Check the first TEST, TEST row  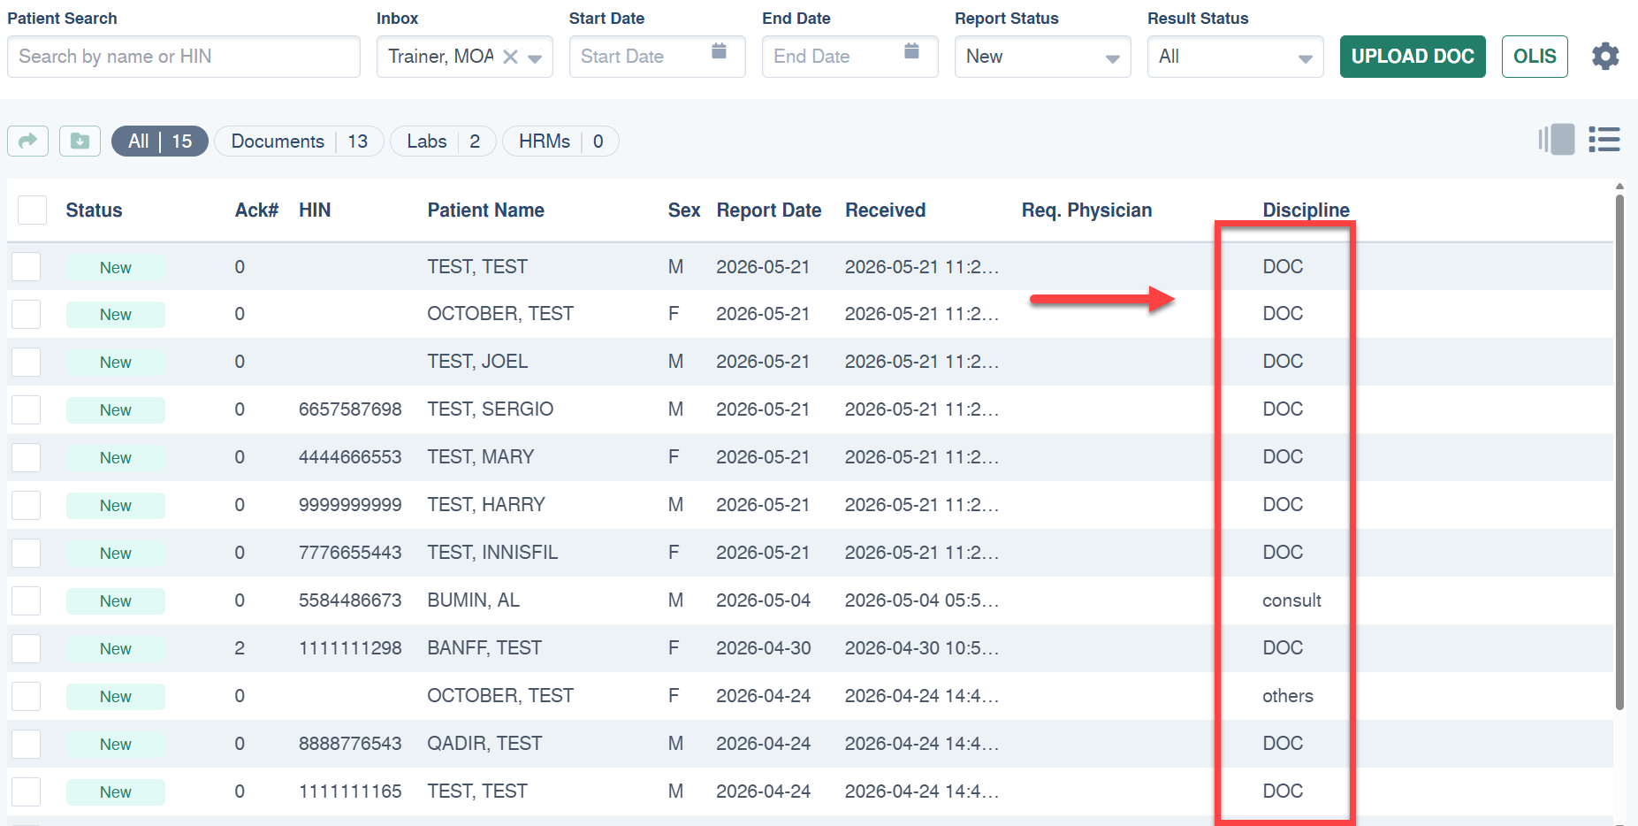click(x=27, y=267)
